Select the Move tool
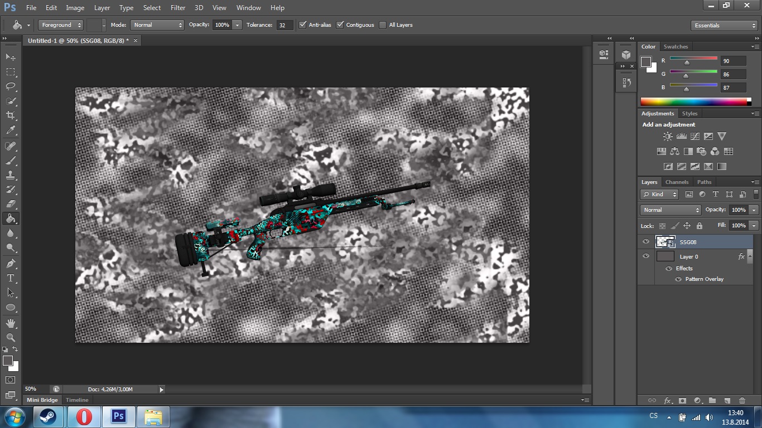Image resolution: width=762 pixels, height=428 pixels. coord(11,57)
